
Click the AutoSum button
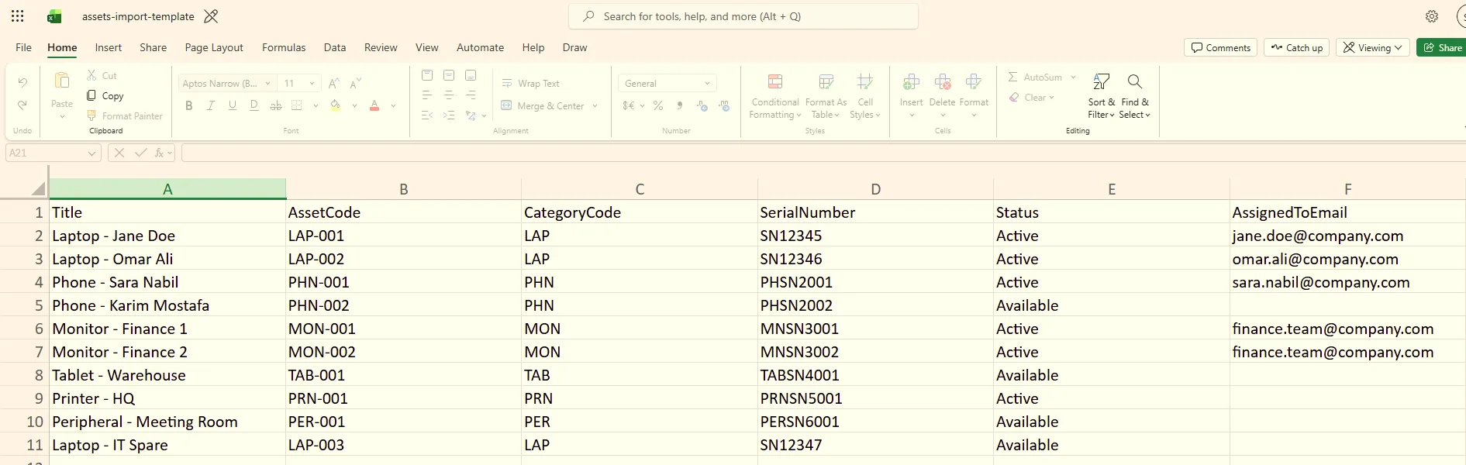pyautogui.click(x=1035, y=77)
